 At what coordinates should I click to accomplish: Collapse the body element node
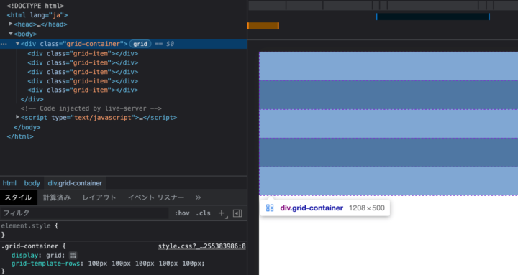[11, 34]
